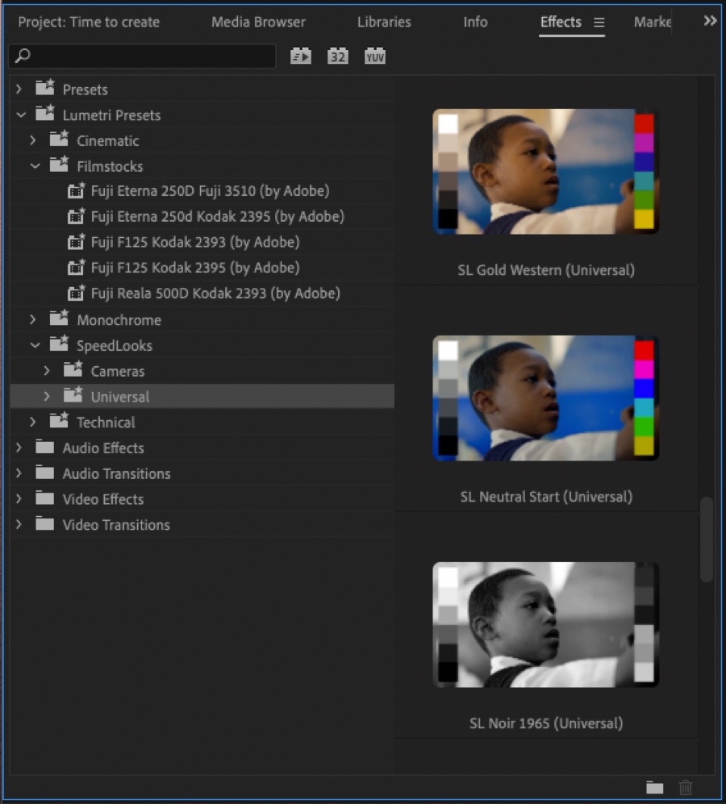This screenshot has height=804, width=726.
Task: Click the Presets bin star folder icon
Action: point(45,88)
